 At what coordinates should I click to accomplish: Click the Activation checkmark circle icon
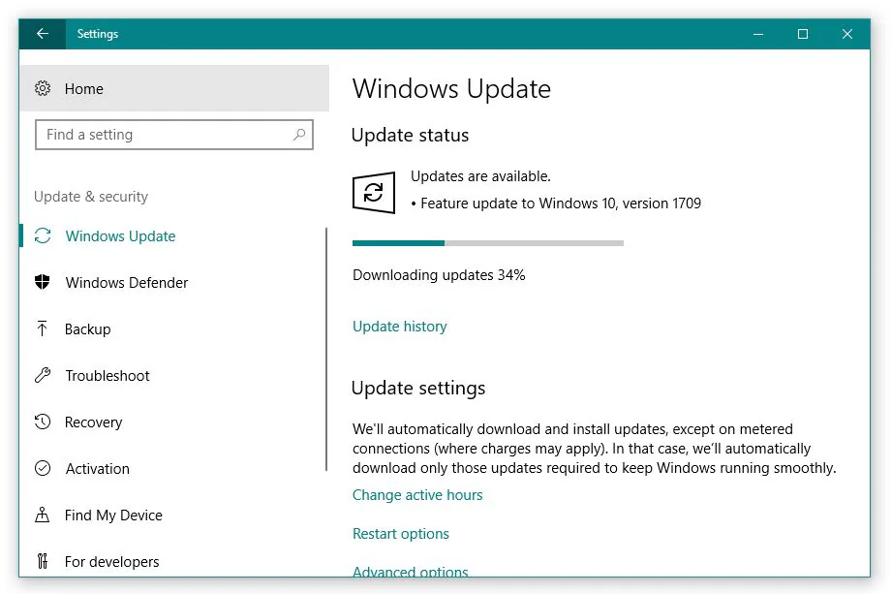pos(43,468)
